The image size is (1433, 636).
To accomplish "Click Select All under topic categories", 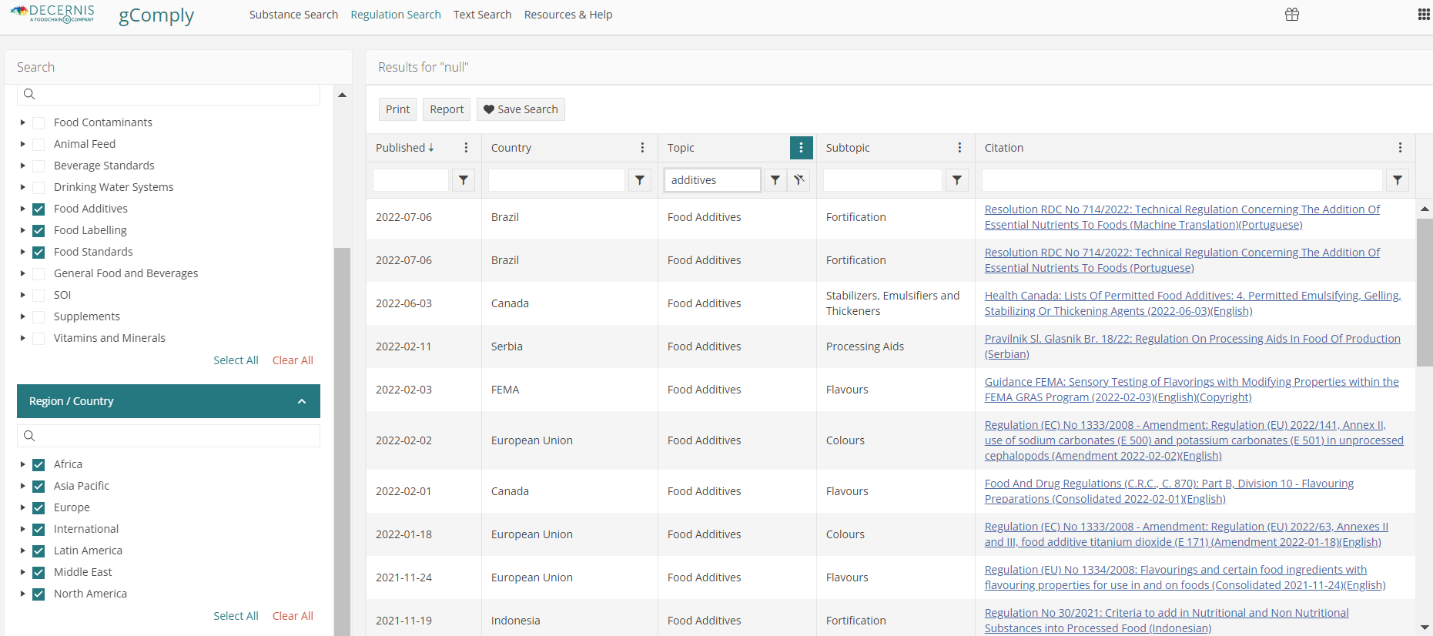I will 236,360.
